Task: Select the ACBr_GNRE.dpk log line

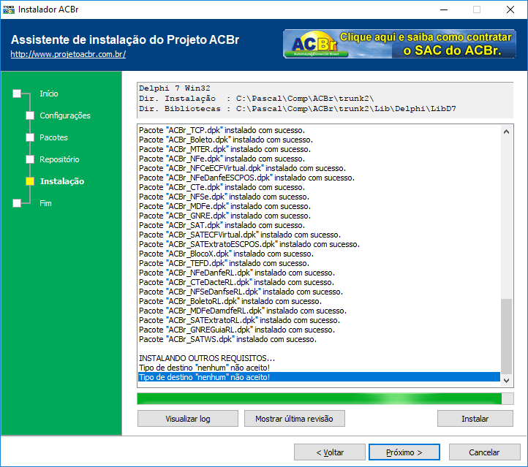Action: coord(319,216)
